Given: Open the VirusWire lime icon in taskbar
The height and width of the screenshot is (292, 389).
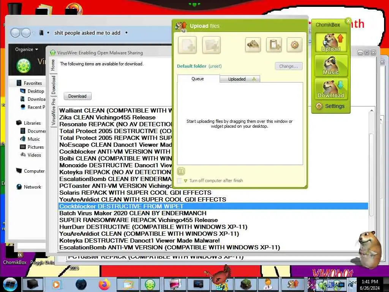Looking at the screenshot, I should point(150,284).
